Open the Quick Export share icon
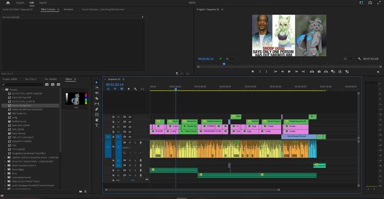The width and height of the screenshot is (384, 199). [370, 3]
